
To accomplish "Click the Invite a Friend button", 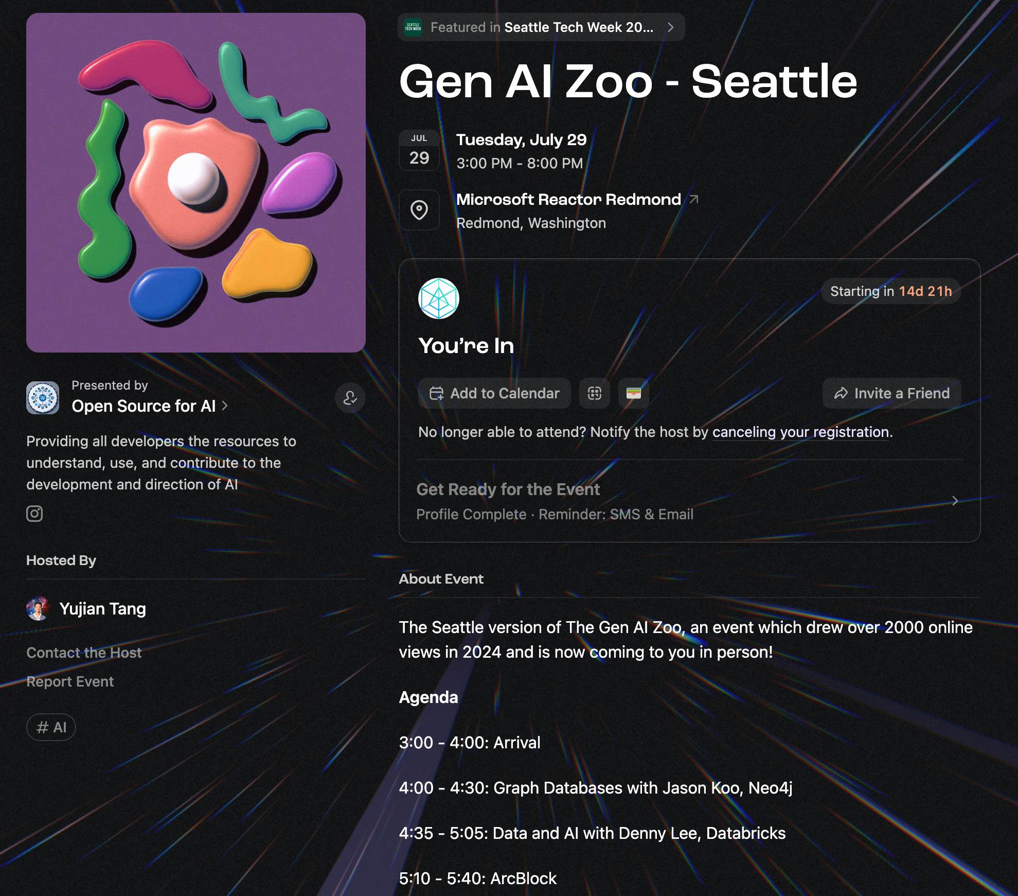I will click(891, 393).
